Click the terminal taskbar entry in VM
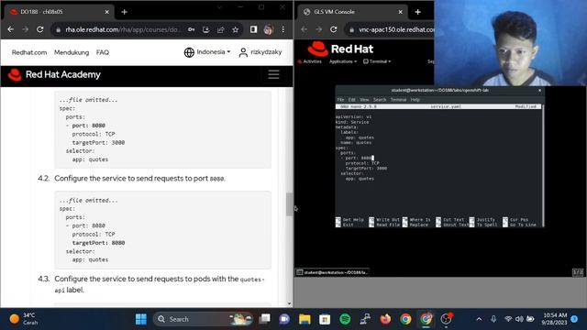Viewport: 587px width, 330px height. [x=332, y=272]
